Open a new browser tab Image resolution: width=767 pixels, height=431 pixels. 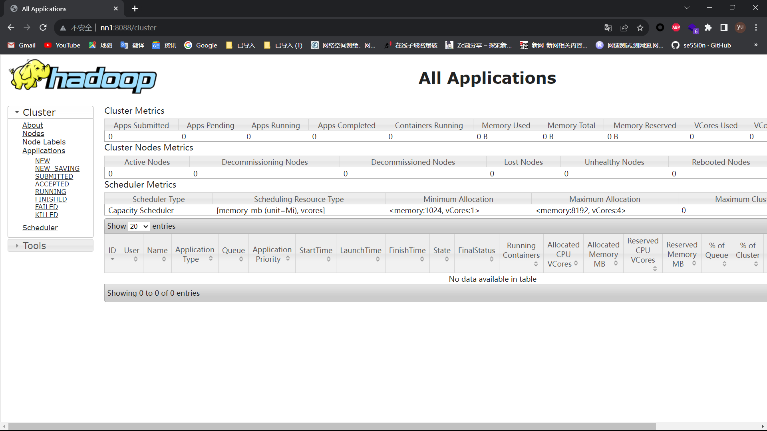pos(135,8)
